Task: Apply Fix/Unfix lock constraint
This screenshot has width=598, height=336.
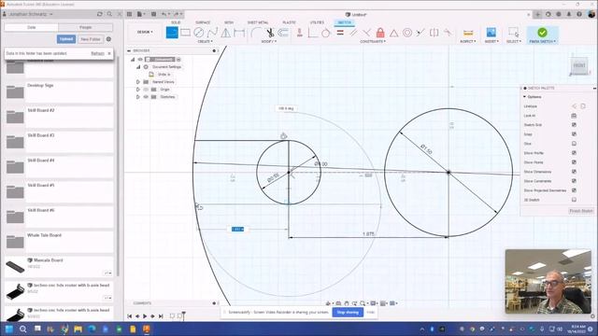Action: tap(380, 33)
